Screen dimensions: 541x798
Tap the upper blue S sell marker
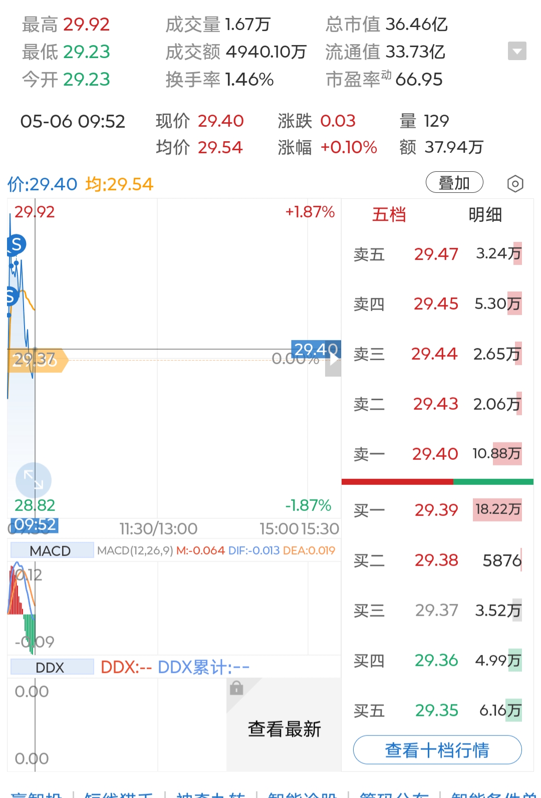(x=17, y=244)
